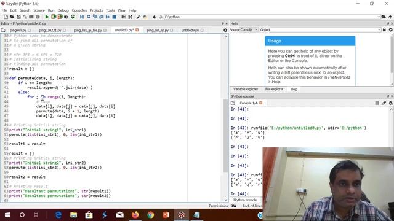
Task: Switch to ping_list_ip.py editor tab
Action: 158,30
